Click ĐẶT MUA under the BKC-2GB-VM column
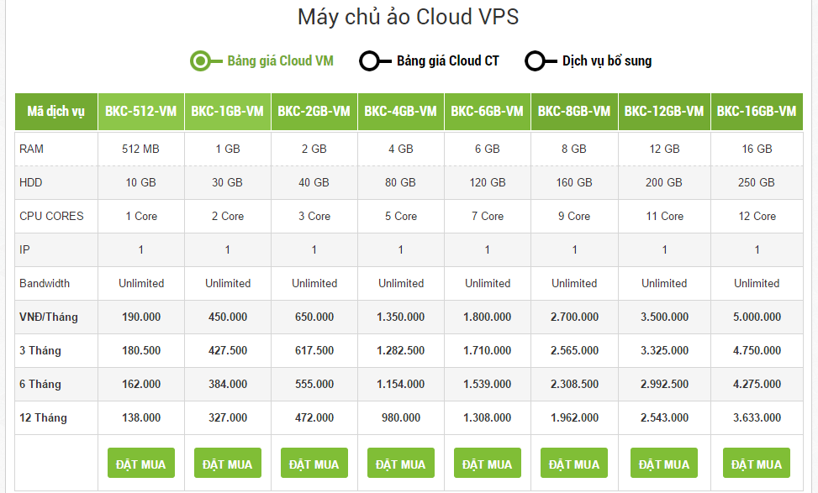This screenshot has height=493, width=818. point(314,463)
